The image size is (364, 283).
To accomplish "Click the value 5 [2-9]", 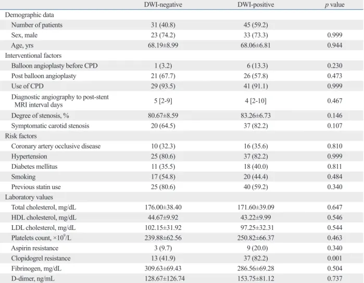I will [163, 101].
